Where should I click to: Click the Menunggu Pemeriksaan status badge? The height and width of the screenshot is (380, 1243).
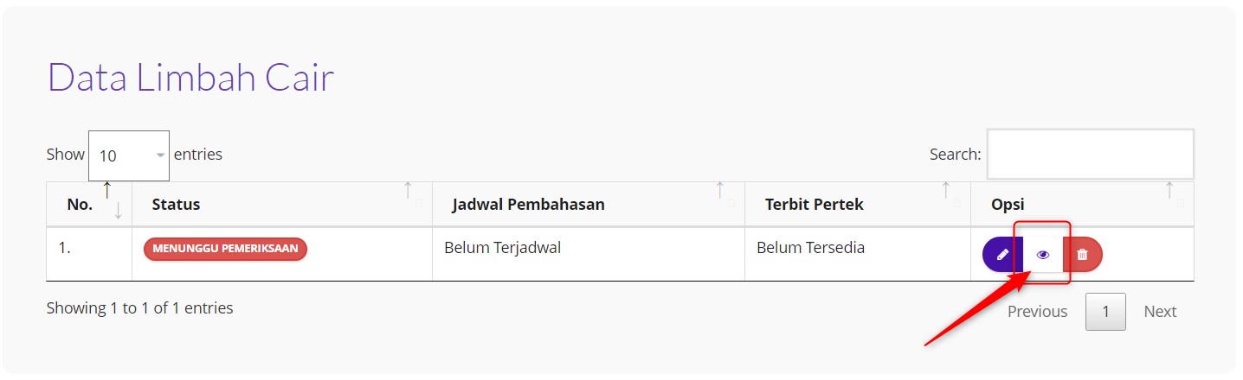click(225, 249)
